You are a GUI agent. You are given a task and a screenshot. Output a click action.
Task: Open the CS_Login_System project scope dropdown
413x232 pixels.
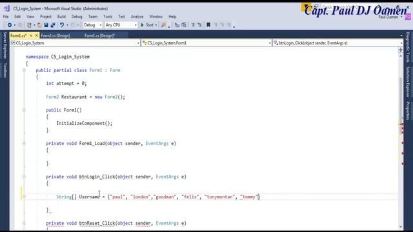[75, 43]
